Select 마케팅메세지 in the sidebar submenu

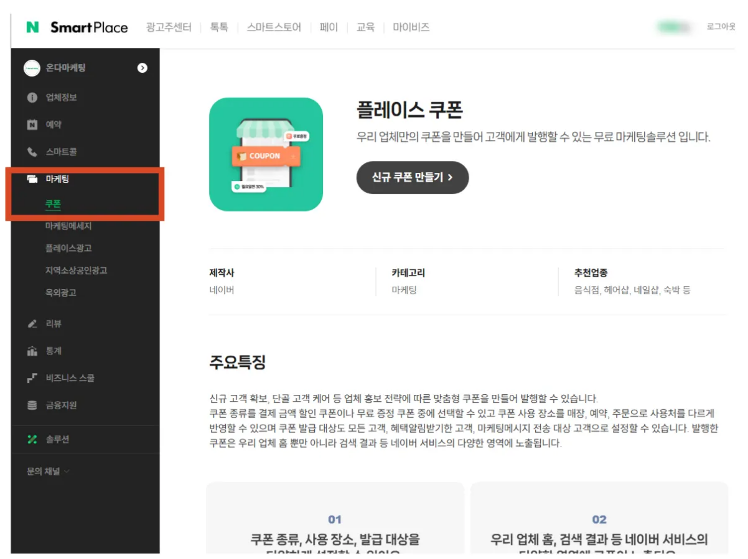coord(68,226)
